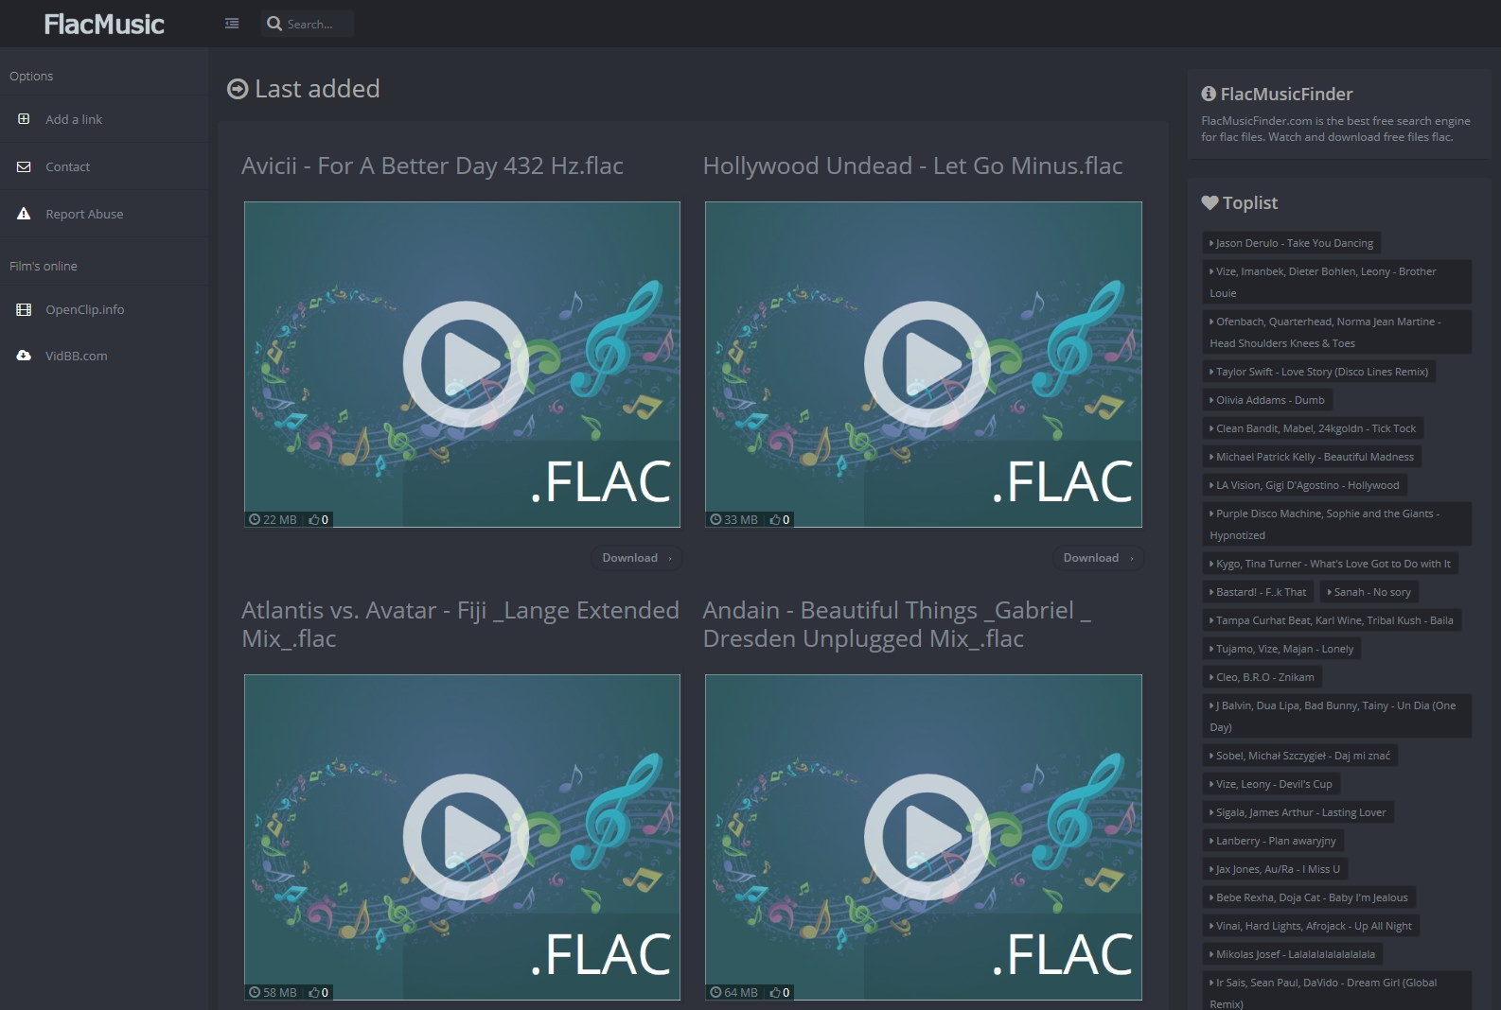Open Jason Derulo - Take You Dancing

click(1291, 243)
